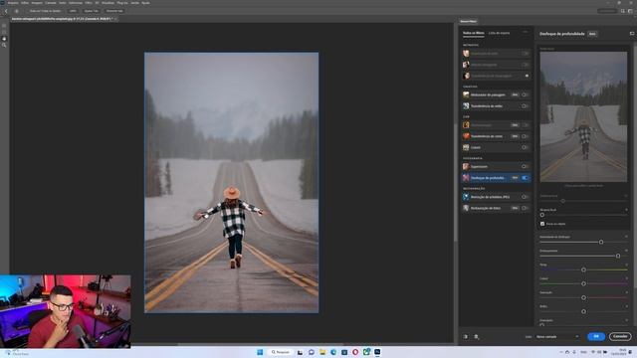Click the OK button
The height and width of the screenshot is (358, 637).
(596, 336)
